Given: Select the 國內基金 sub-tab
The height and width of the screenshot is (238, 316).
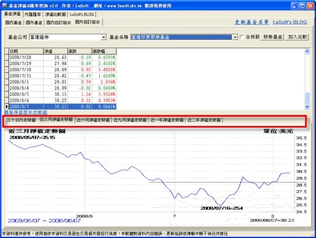Looking at the screenshot, I should (x=14, y=22).
